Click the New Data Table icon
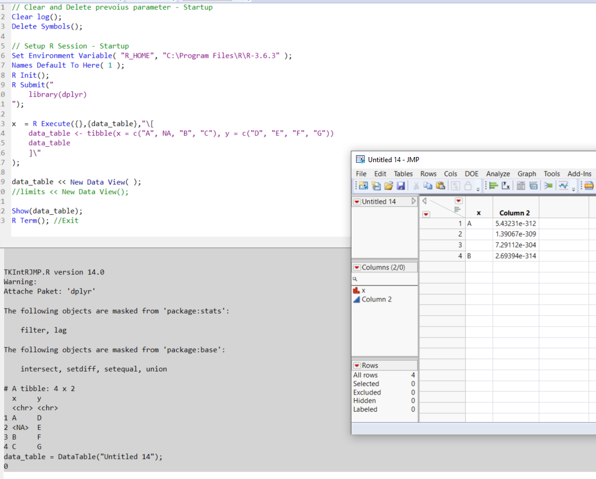The width and height of the screenshot is (596, 479). 362,186
